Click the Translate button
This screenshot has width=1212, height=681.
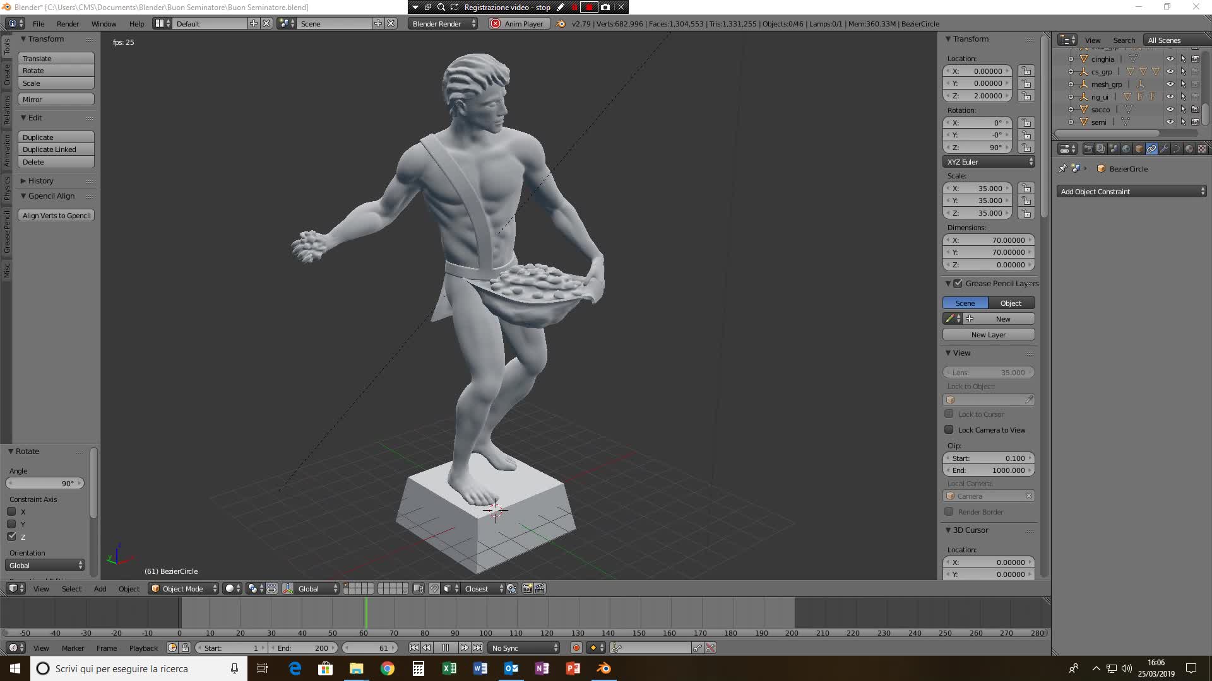coord(56,58)
